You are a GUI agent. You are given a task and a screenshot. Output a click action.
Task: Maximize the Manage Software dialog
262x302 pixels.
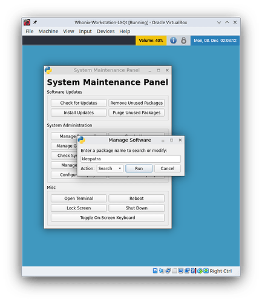click(x=171, y=140)
